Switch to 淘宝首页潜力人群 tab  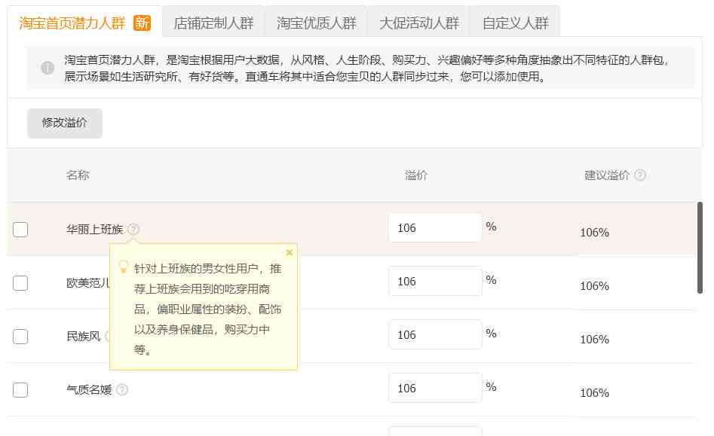click(84, 23)
